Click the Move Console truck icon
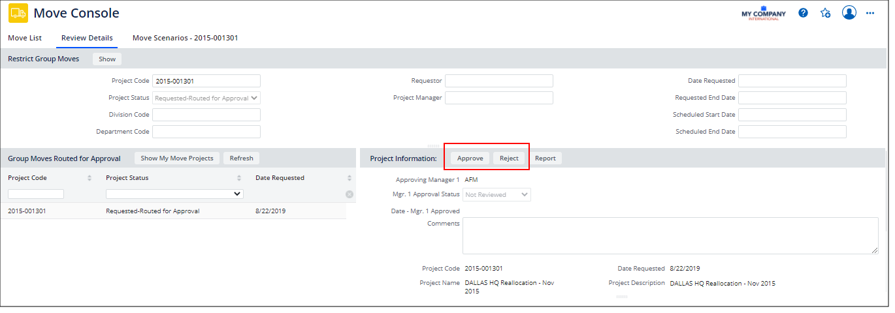This screenshot has height=313, width=895. tap(18, 13)
